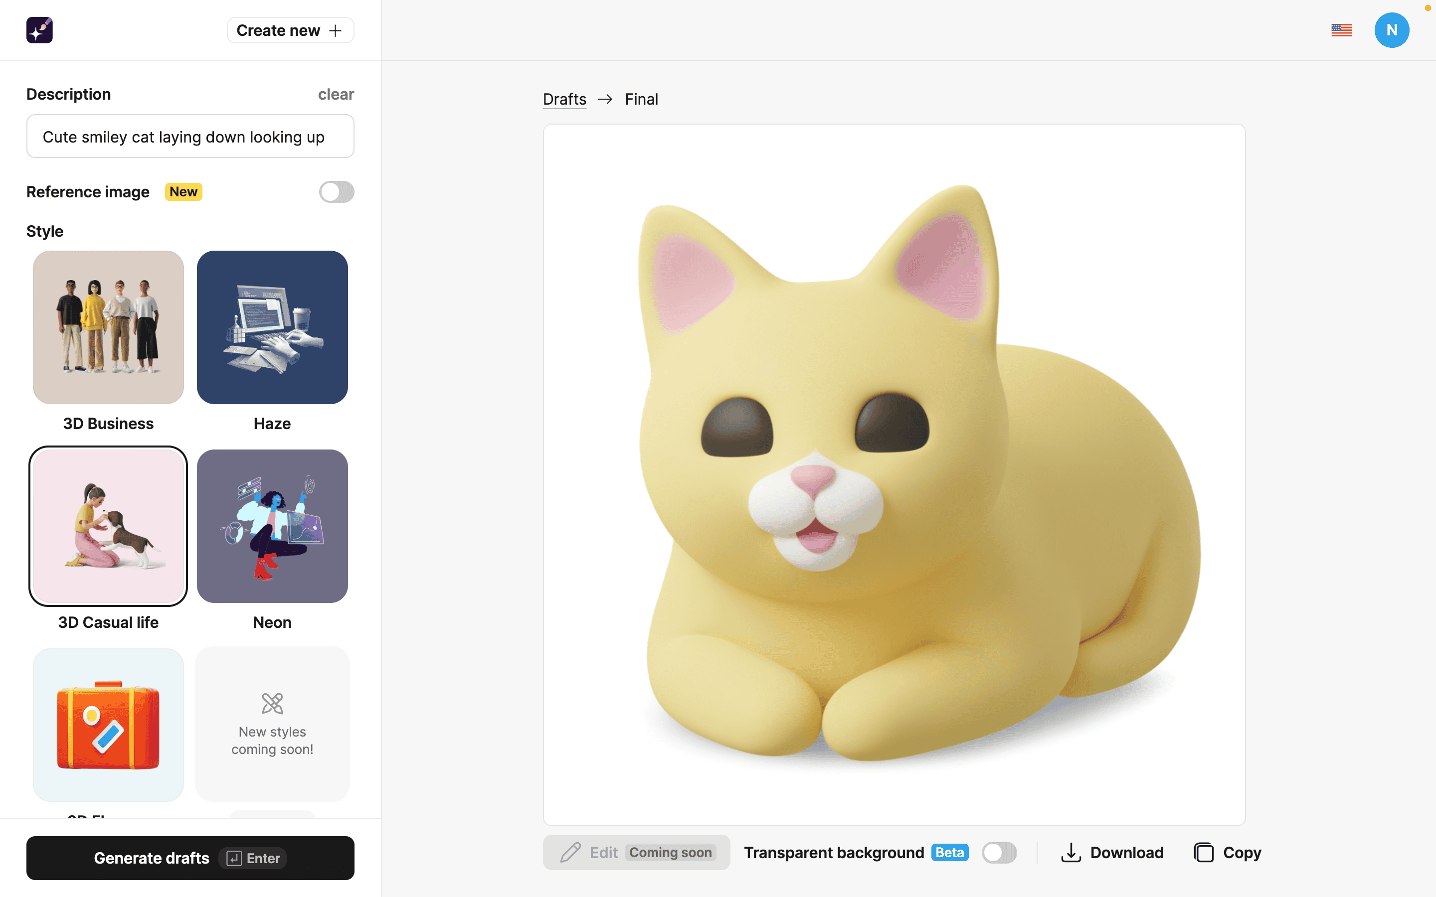Viewport: 1436px width, 897px height.
Task: Click Generate drafts button
Action: click(190, 857)
